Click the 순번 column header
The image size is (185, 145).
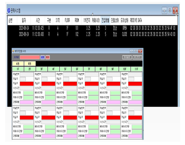click(x=12, y=20)
